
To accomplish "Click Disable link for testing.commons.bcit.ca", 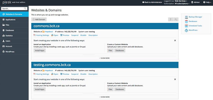I will (83, 74).
